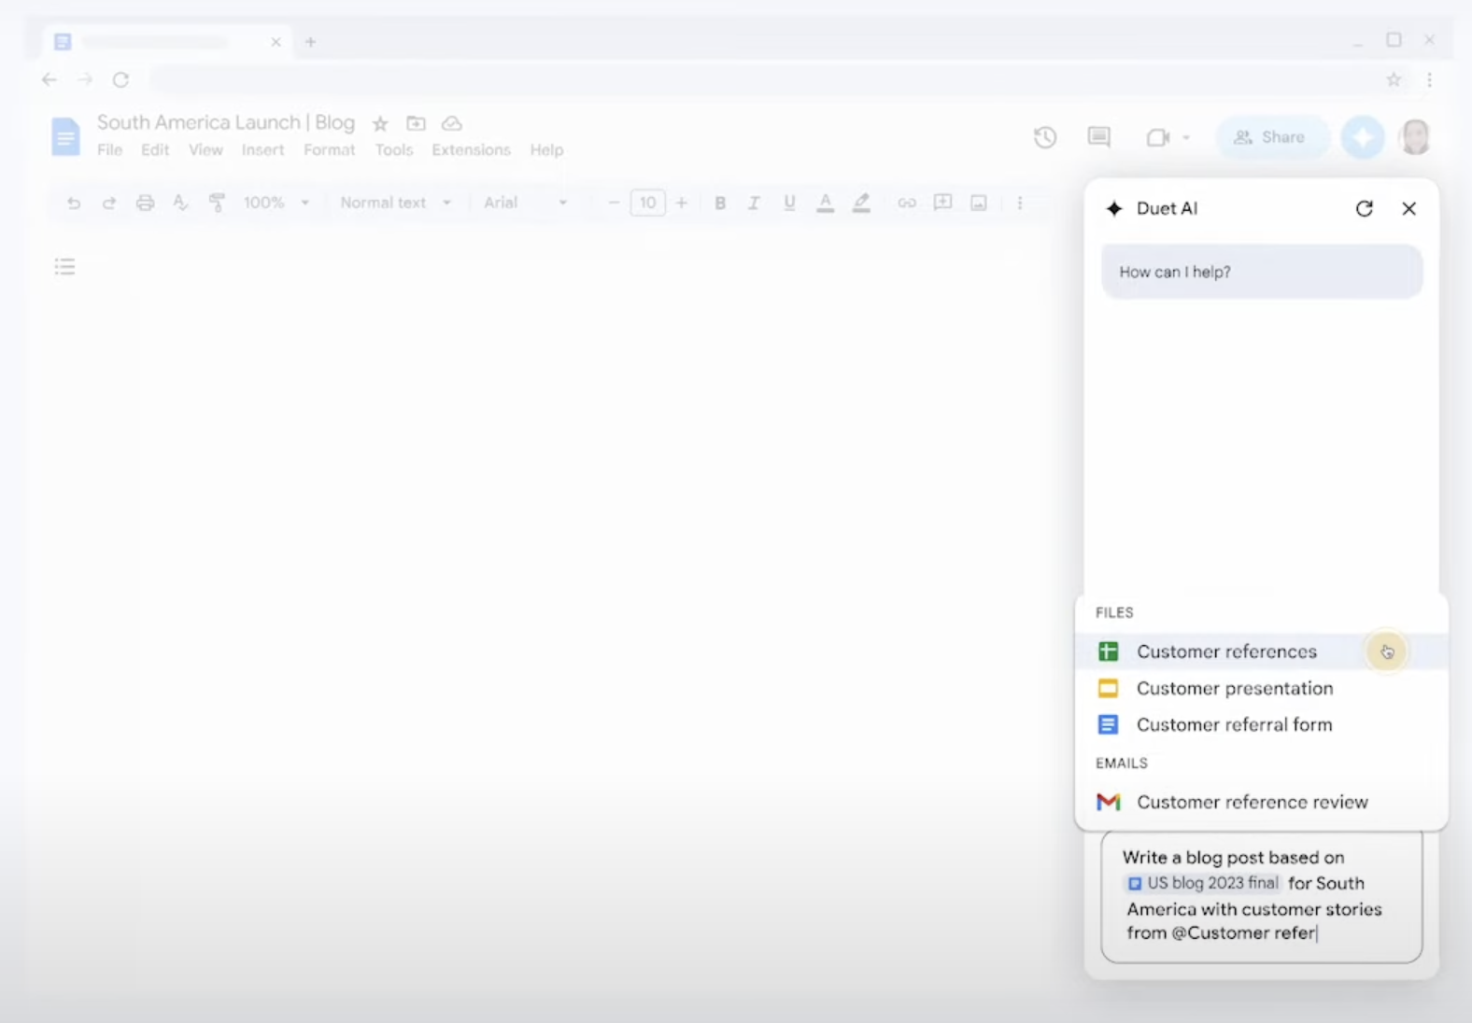Go back in the browser
1472x1023 pixels.
click(x=50, y=80)
